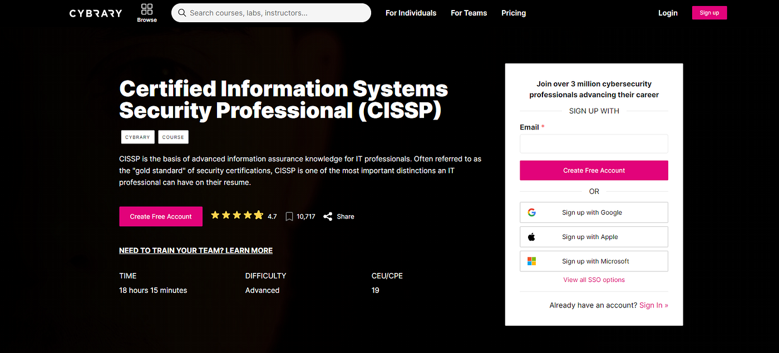Viewport: 779px width, 353px height.
Task: Click Create Free Account in signup panel
Action: (594, 171)
